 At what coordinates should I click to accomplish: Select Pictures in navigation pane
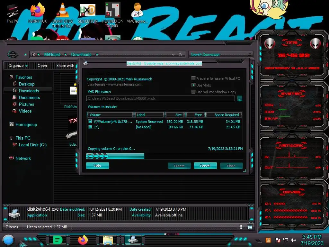coord(26,104)
